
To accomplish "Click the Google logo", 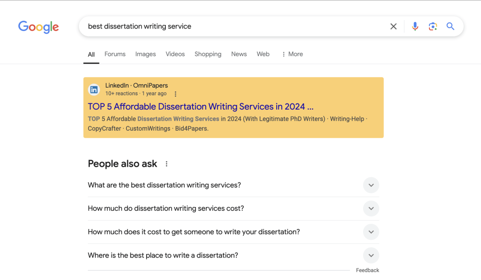I will tap(39, 27).
